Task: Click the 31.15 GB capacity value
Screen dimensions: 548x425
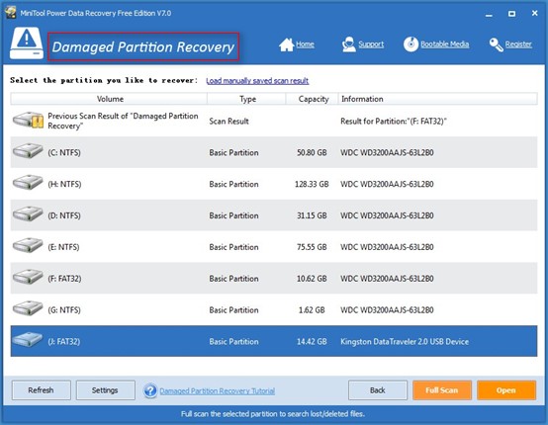Action: (x=312, y=215)
